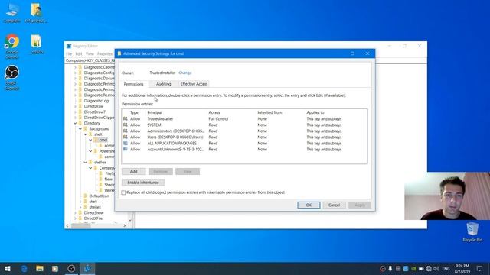
Task: Launch Edge from the taskbar
Action: click(24, 268)
